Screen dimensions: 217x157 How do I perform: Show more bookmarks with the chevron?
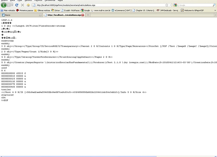pyautogui.click(x=215, y=10)
